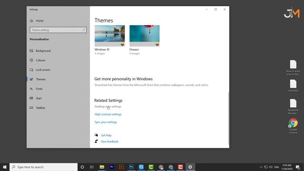Maximize the Settings window
Screen dimensions: 304x171
[216, 9]
